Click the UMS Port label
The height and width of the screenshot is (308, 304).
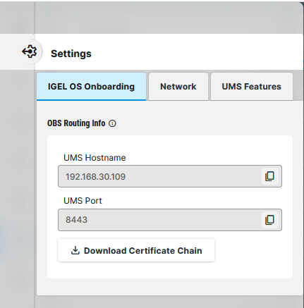point(83,201)
